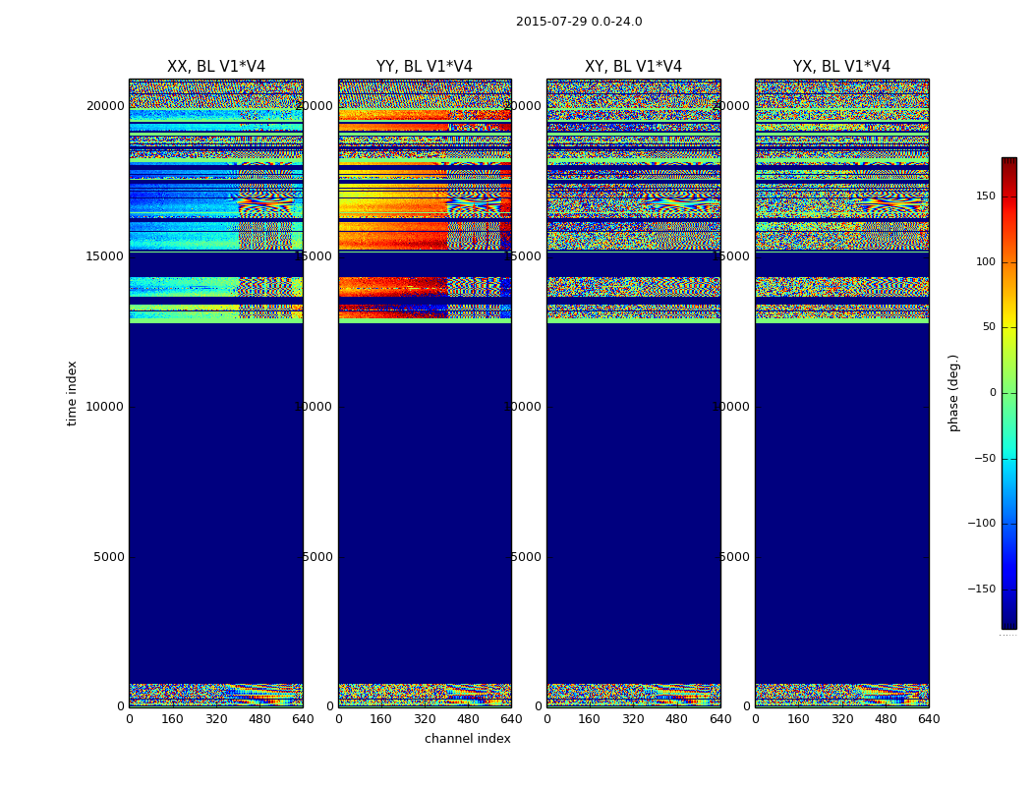This screenshot has width=1032, height=786.
Task: Click the blank blue area of XY panel
Action: 633,491
